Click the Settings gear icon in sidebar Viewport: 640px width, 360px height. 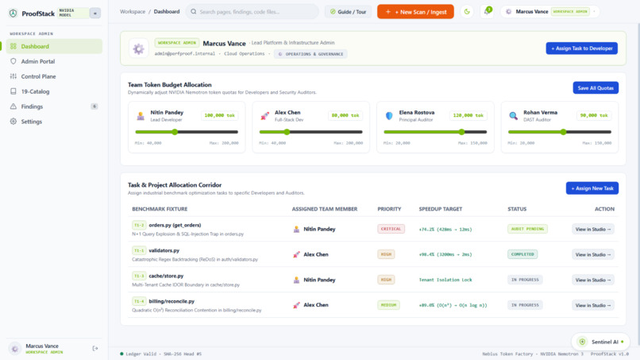tap(13, 122)
